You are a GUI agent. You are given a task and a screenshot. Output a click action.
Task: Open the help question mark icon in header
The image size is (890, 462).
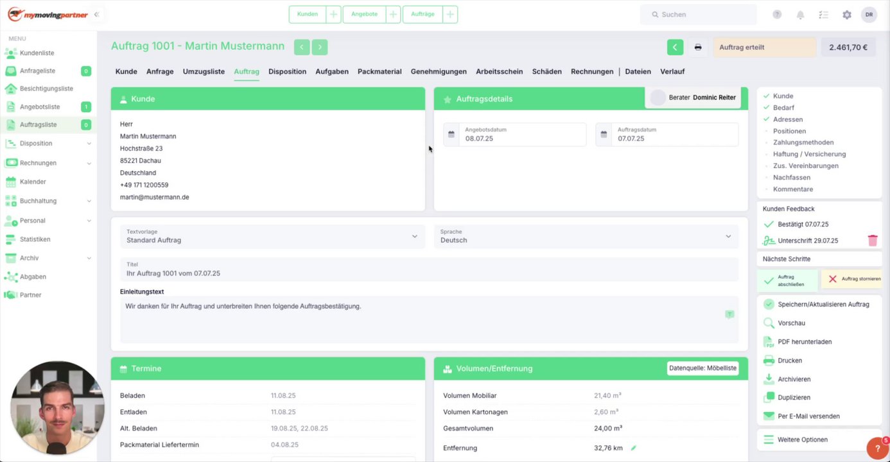click(x=777, y=14)
